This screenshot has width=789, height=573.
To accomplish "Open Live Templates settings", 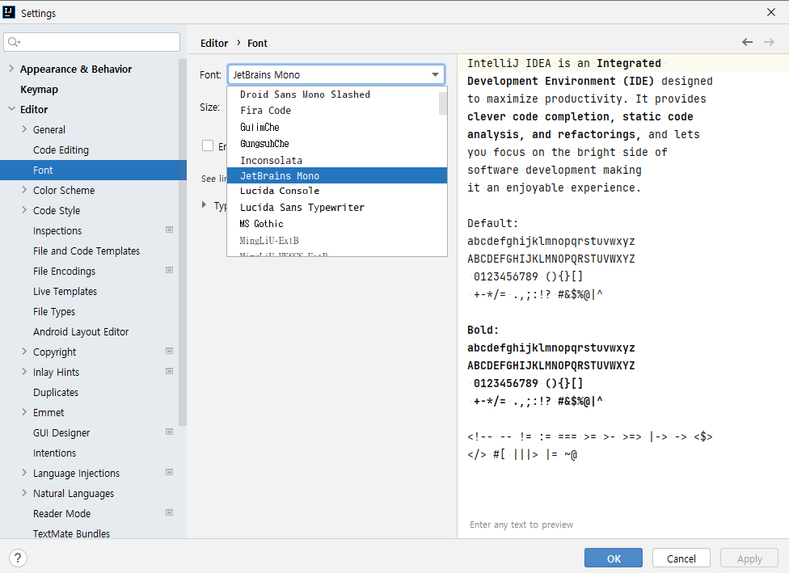I will pos(65,291).
